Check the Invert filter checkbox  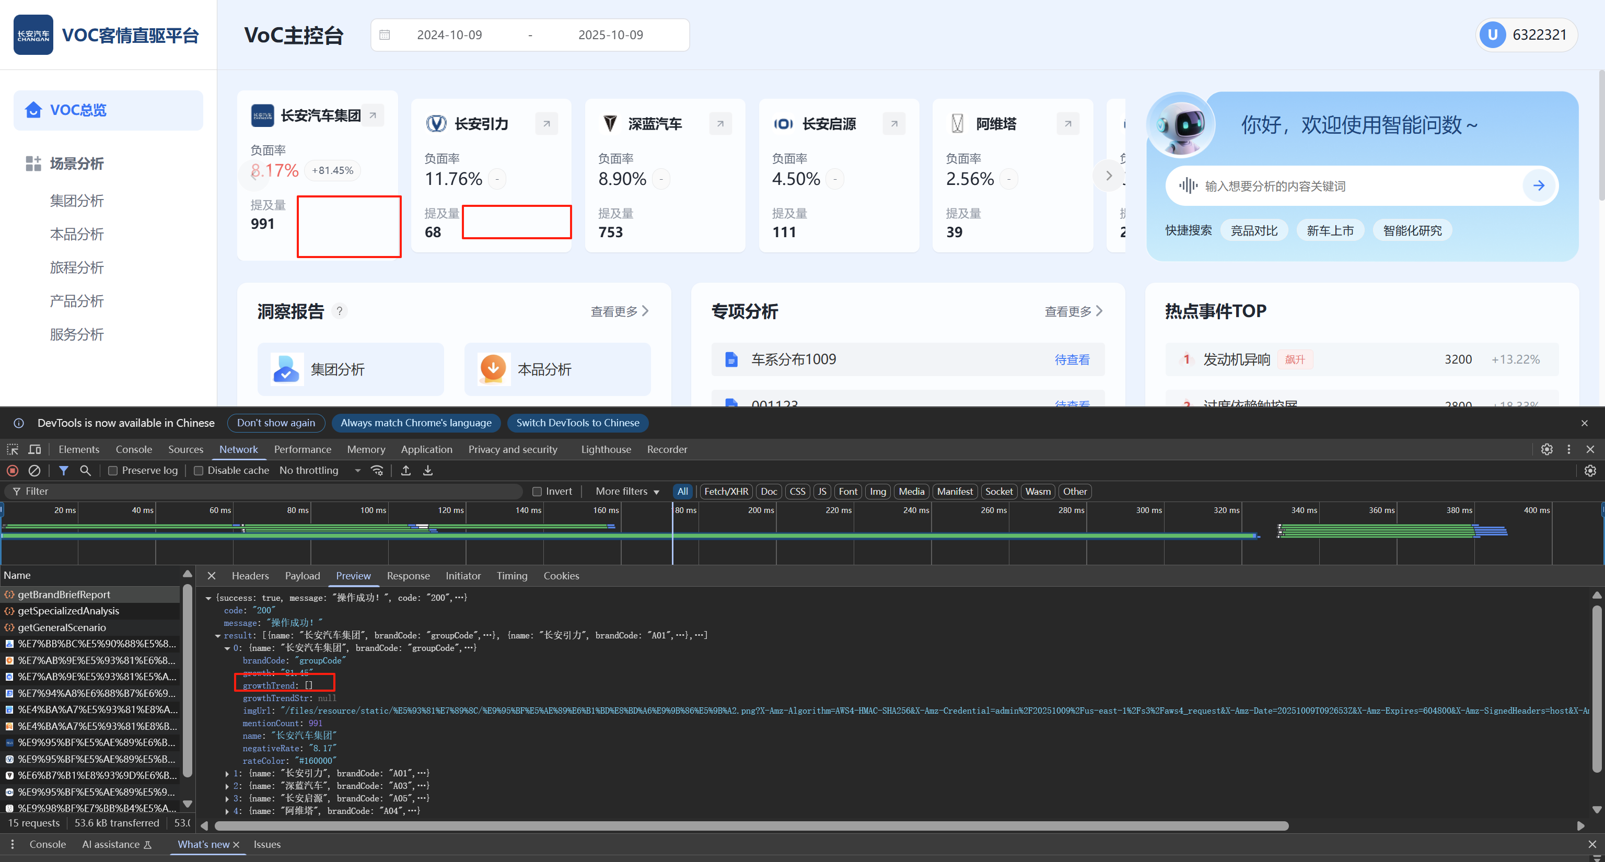coord(537,492)
